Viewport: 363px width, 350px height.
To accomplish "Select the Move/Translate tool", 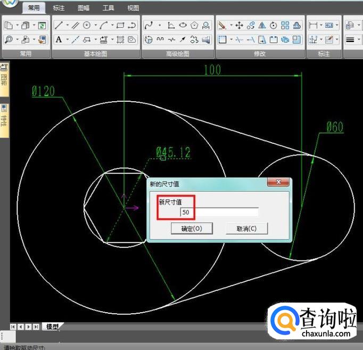I will point(239,25).
